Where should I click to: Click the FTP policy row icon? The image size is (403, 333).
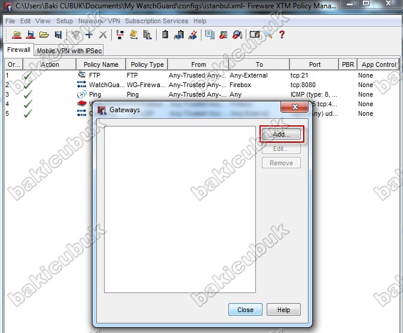coord(82,75)
